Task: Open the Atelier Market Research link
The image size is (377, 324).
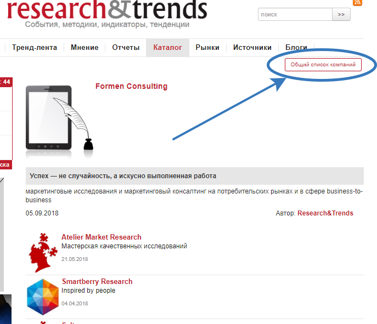Action: 102,237
